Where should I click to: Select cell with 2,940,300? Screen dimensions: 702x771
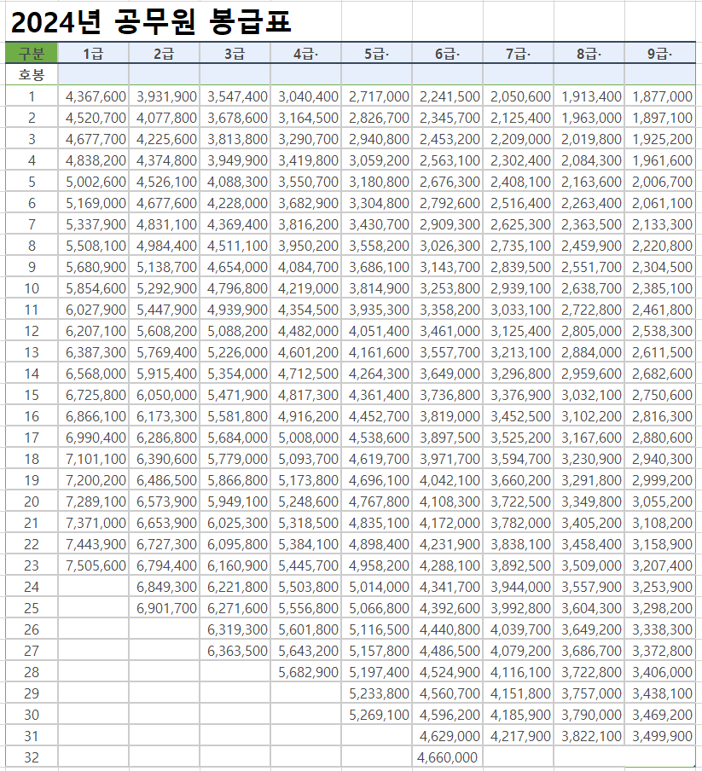pyautogui.click(x=659, y=459)
